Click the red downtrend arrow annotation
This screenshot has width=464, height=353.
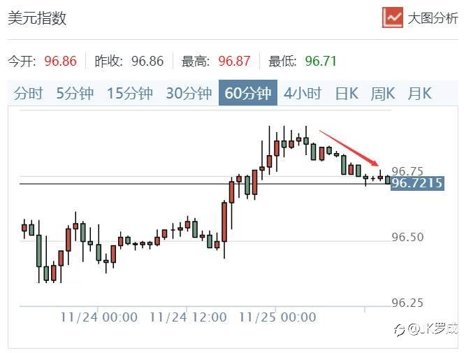coord(349,148)
